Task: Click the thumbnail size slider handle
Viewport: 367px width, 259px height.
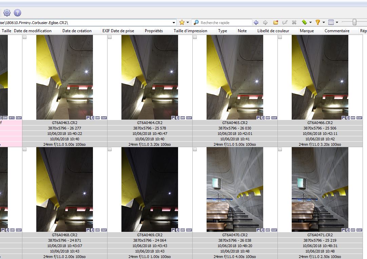Action: pos(354,22)
